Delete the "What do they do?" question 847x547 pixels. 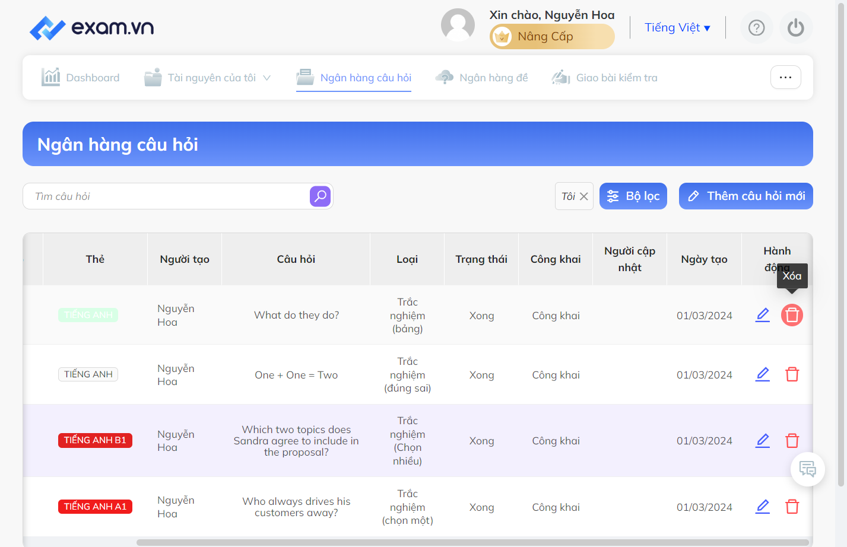click(x=792, y=315)
